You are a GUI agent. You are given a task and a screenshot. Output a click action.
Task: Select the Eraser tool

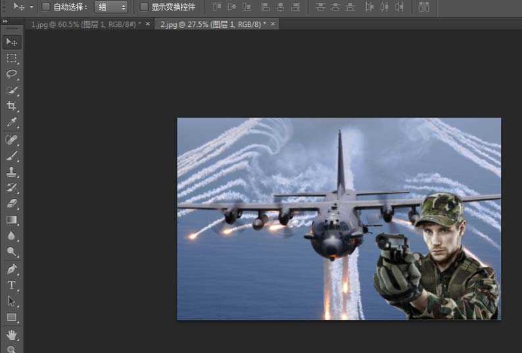12,204
